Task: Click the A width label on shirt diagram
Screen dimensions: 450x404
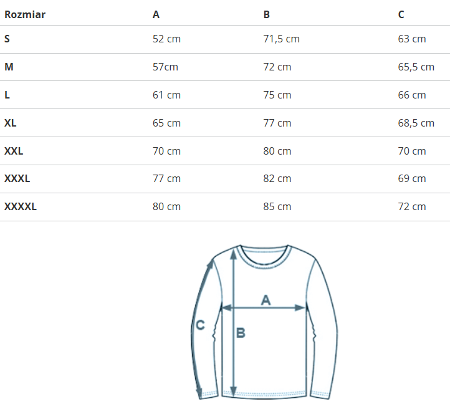Action: tap(266, 300)
